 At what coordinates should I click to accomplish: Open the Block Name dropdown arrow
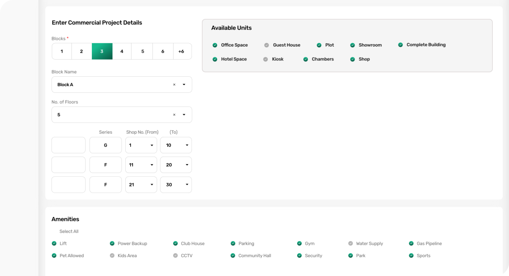pos(184,85)
